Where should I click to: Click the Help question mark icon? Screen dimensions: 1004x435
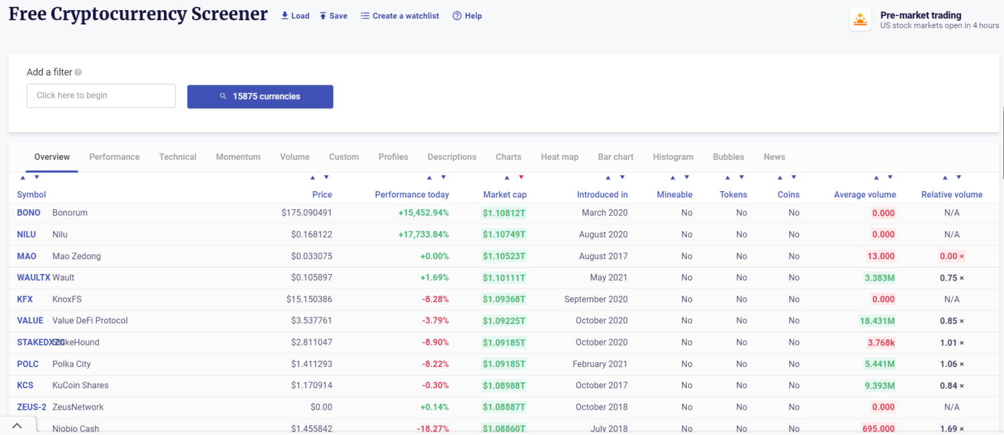click(457, 15)
